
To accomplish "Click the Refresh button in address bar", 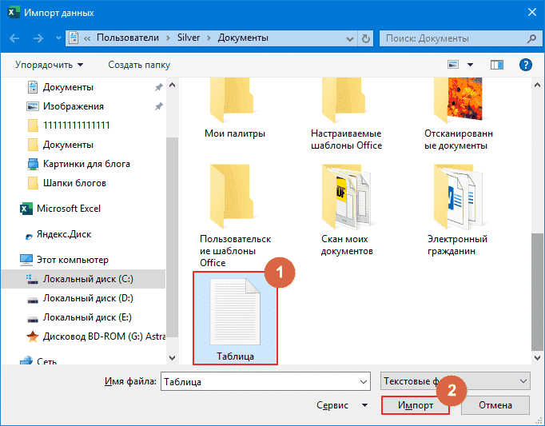I will coord(366,38).
